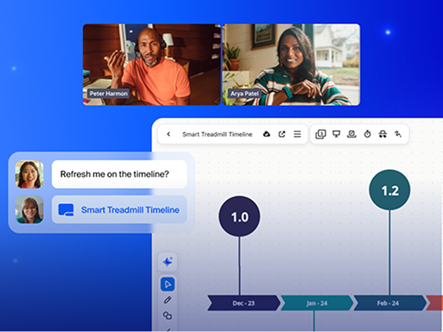Select the 1.2 milestone circle

tap(390, 190)
